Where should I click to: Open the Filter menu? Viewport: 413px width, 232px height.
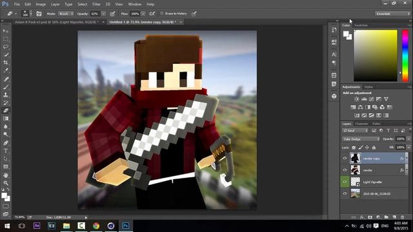(96, 5)
